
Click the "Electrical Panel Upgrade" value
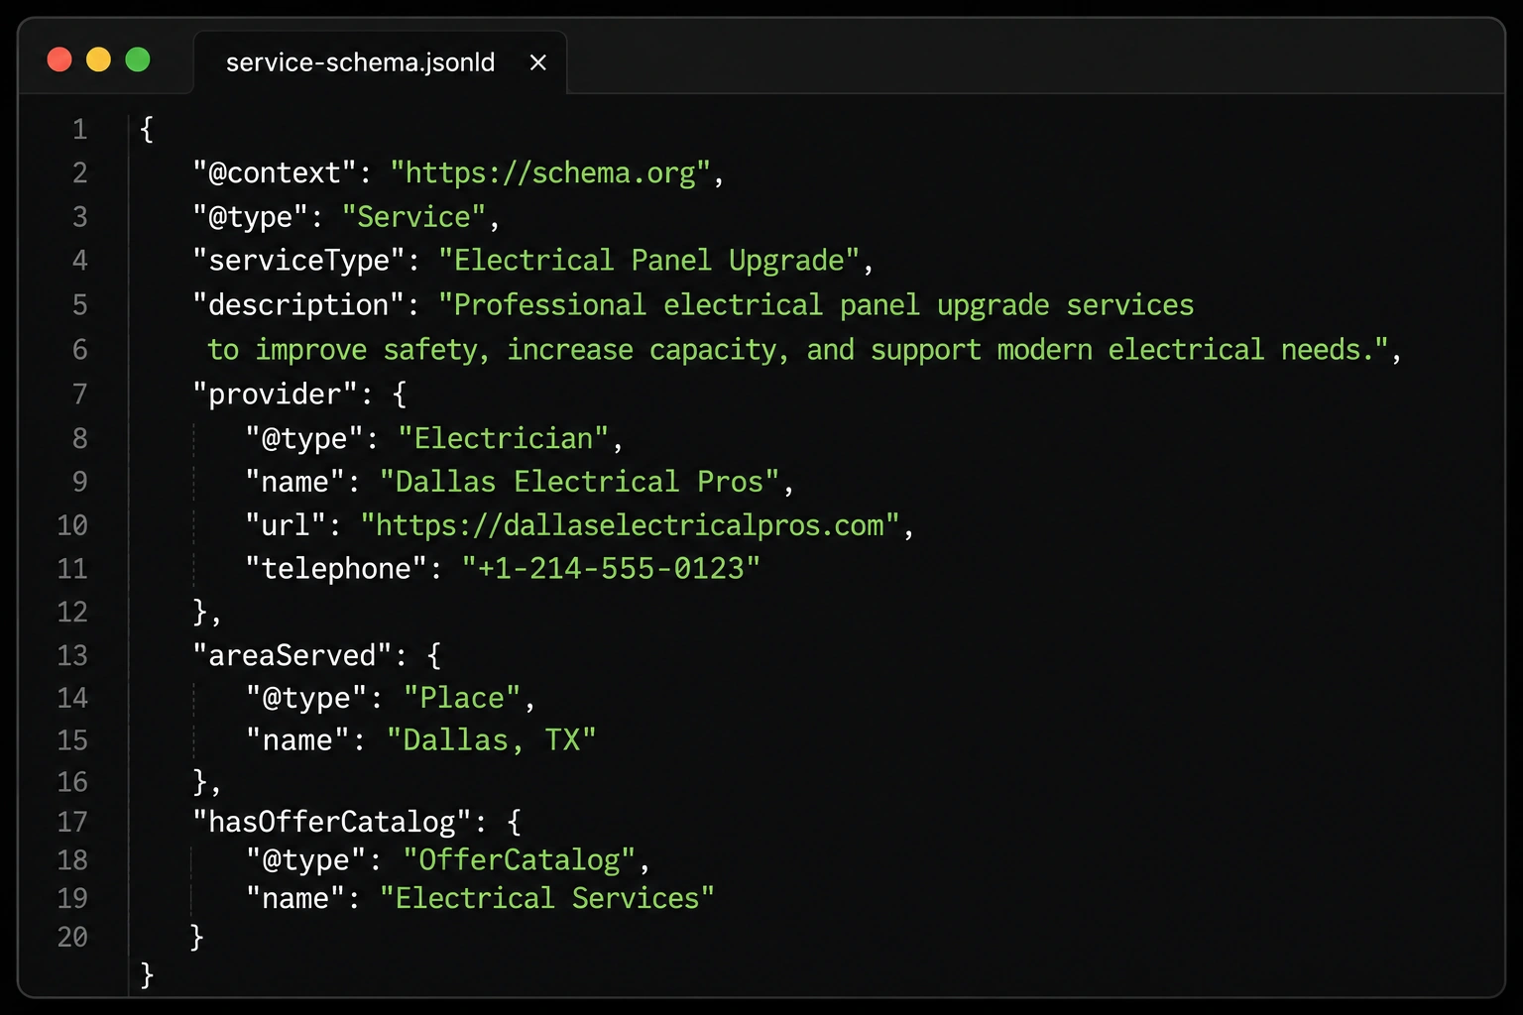pos(648,261)
